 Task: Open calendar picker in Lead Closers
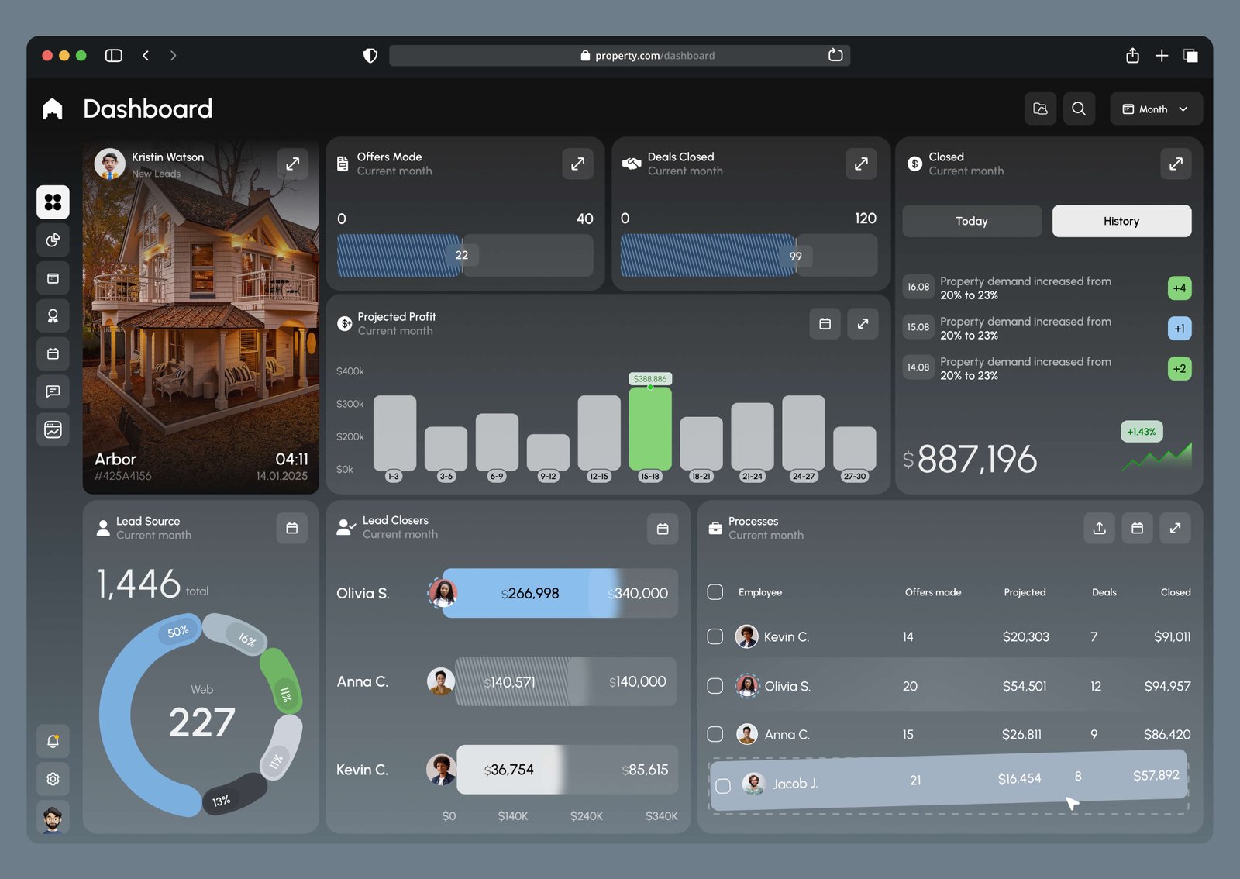663,529
